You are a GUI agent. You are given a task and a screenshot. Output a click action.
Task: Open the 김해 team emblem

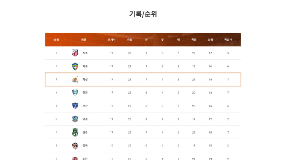pyautogui.click(x=75, y=145)
